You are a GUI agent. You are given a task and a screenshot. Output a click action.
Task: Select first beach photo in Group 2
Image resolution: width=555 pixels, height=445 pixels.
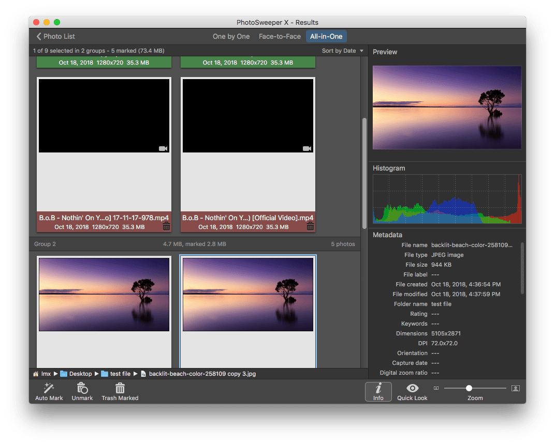point(104,295)
